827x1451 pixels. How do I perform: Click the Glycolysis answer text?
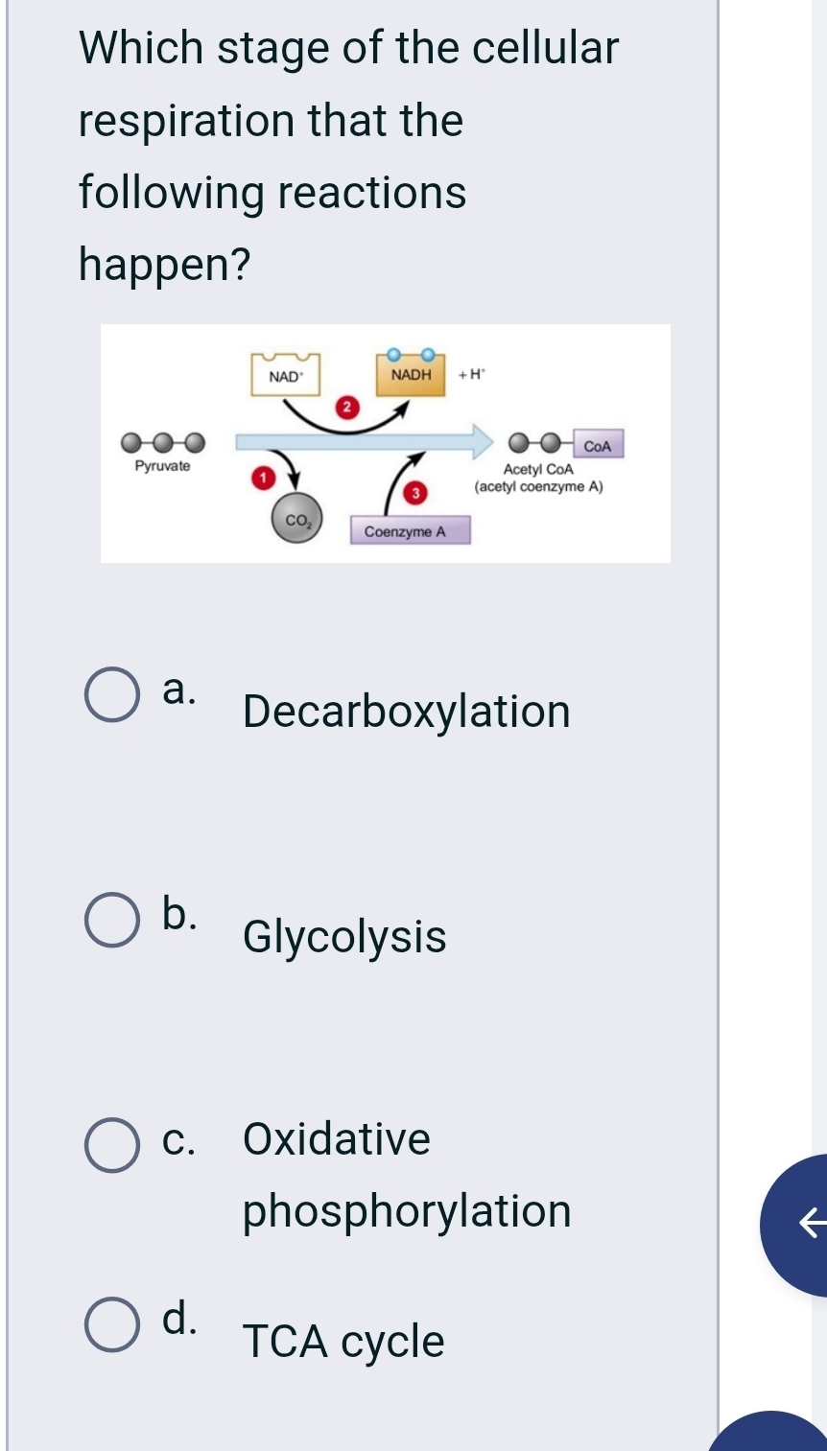tap(344, 937)
